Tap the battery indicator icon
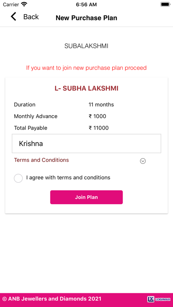Viewport: 173px width, 307px height. pyautogui.click(x=165, y=4)
